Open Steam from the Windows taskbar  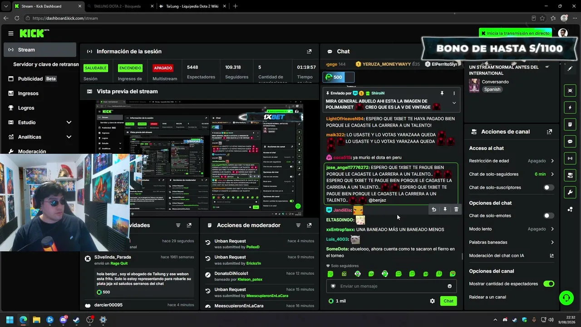76,320
